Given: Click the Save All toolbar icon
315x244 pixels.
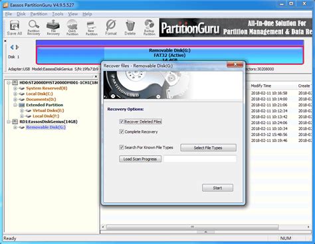Looking at the screenshot, I should click(x=15, y=27).
